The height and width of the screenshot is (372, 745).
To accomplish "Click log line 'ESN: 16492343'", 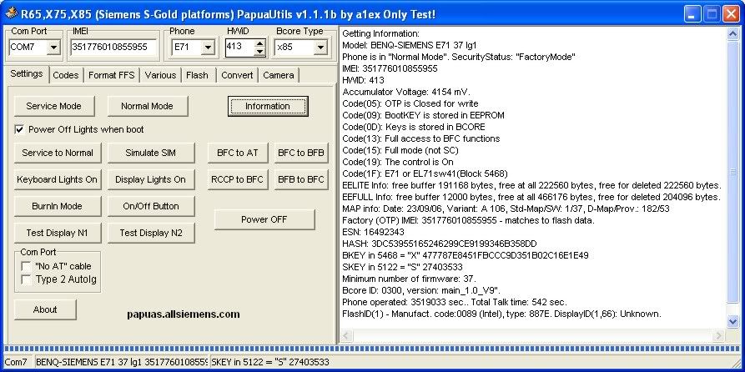I will pos(373,232).
